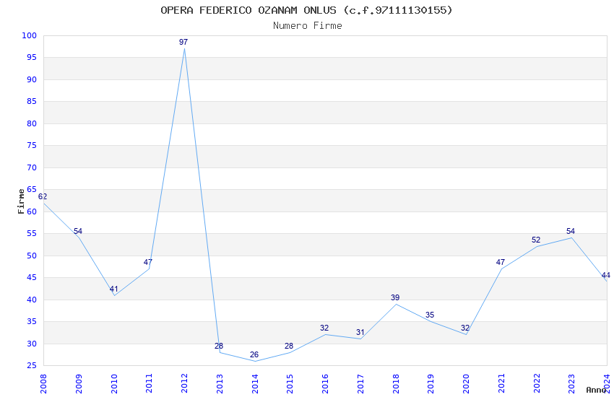Viewport: 614px width, 397px height.
Task: Click the x-axis year label 2013
Action: point(220,384)
